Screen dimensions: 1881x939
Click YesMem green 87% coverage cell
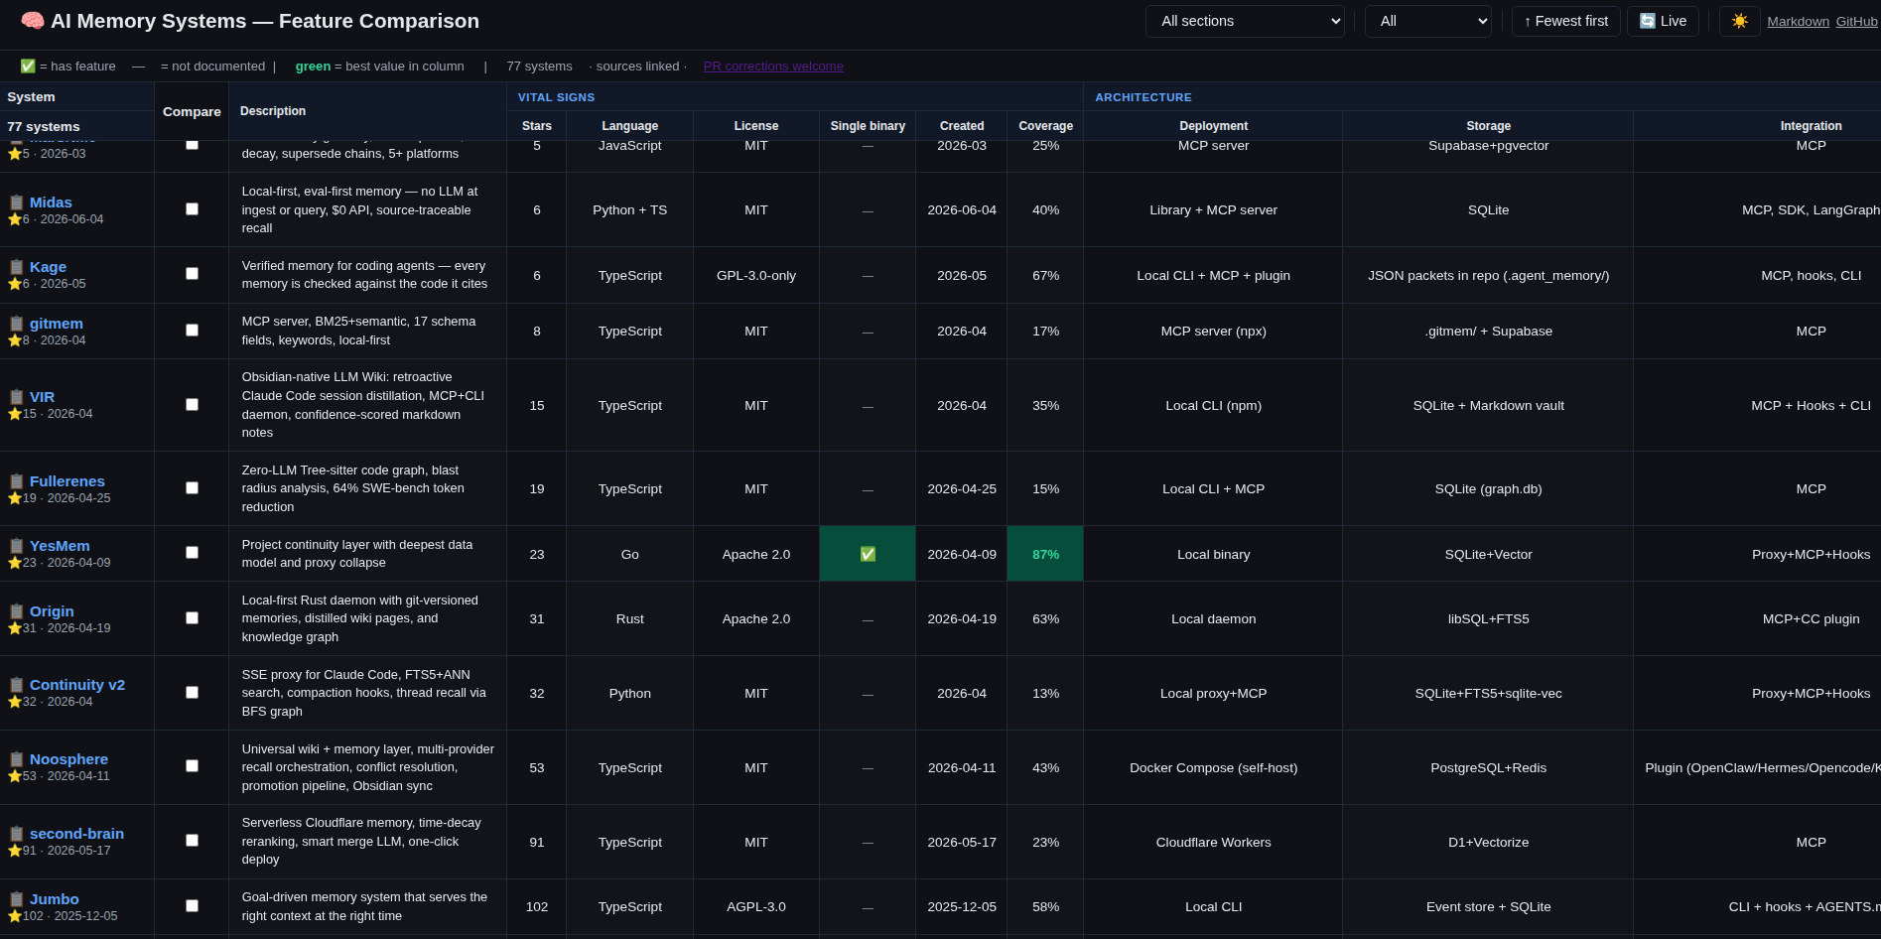tap(1045, 554)
